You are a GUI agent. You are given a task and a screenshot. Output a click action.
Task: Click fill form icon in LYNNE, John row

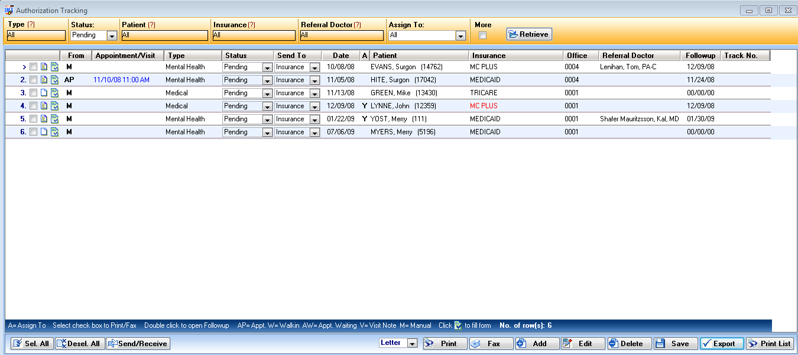[x=54, y=106]
